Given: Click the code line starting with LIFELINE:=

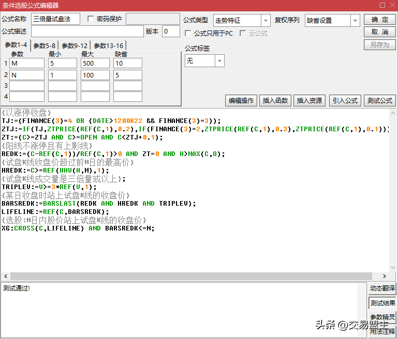Looking at the screenshot, I should coord(55,211).
